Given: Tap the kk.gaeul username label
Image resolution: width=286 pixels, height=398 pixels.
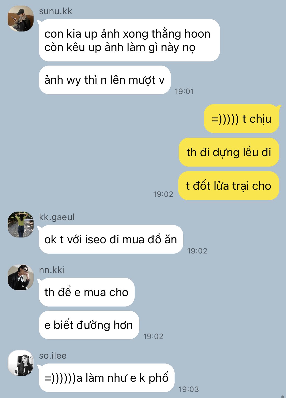Looking at the screenshot, I should [57, 217].
